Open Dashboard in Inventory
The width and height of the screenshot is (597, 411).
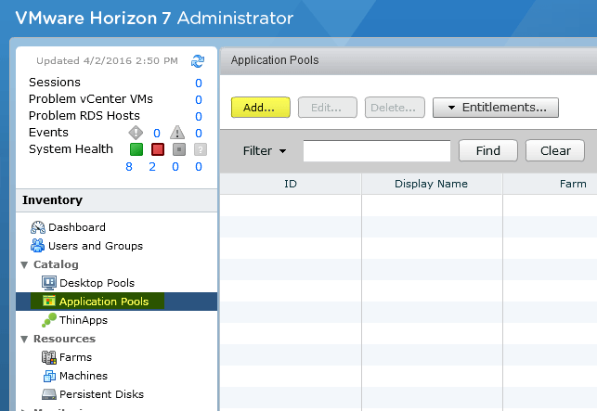click(77, 227)
